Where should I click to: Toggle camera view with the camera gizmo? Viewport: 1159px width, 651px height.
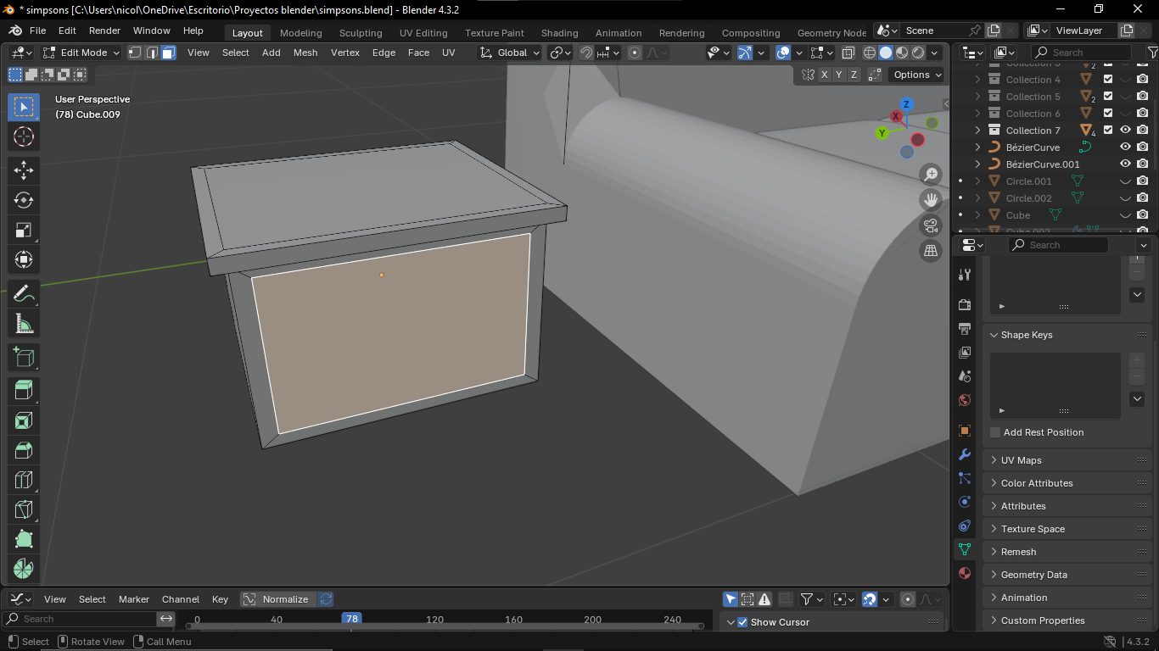point(932,225)
